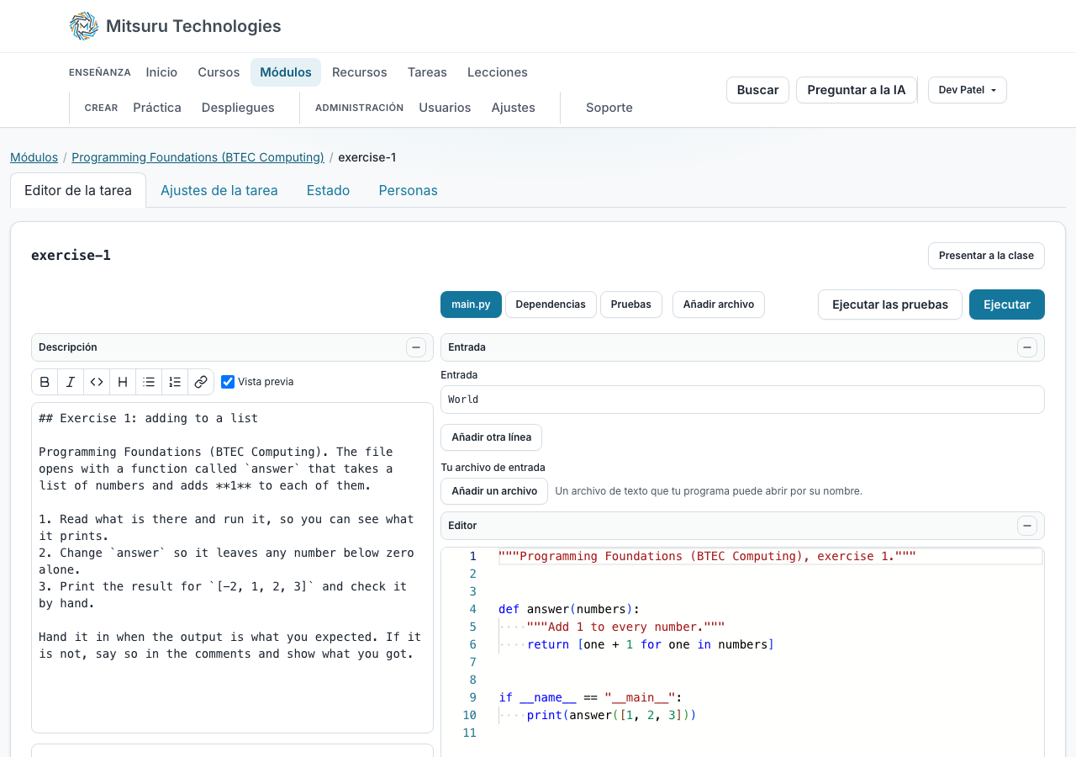The image size is (1076, 757).
Task: Open Usuarios under Administración
Action: 445,108
